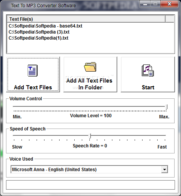Click the Min. label under volume slider

click(x=17, y=117)
